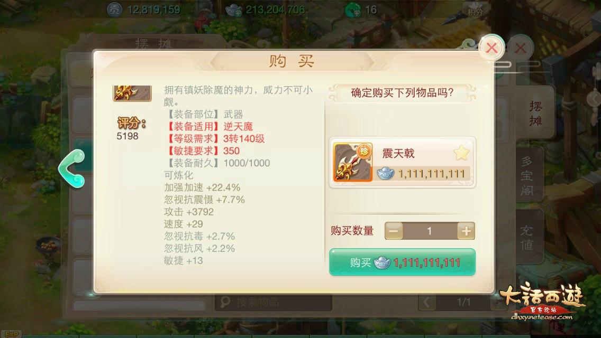Click the 积分 points label at top
Screen dimensions: 601x338
tap(475, 12)
